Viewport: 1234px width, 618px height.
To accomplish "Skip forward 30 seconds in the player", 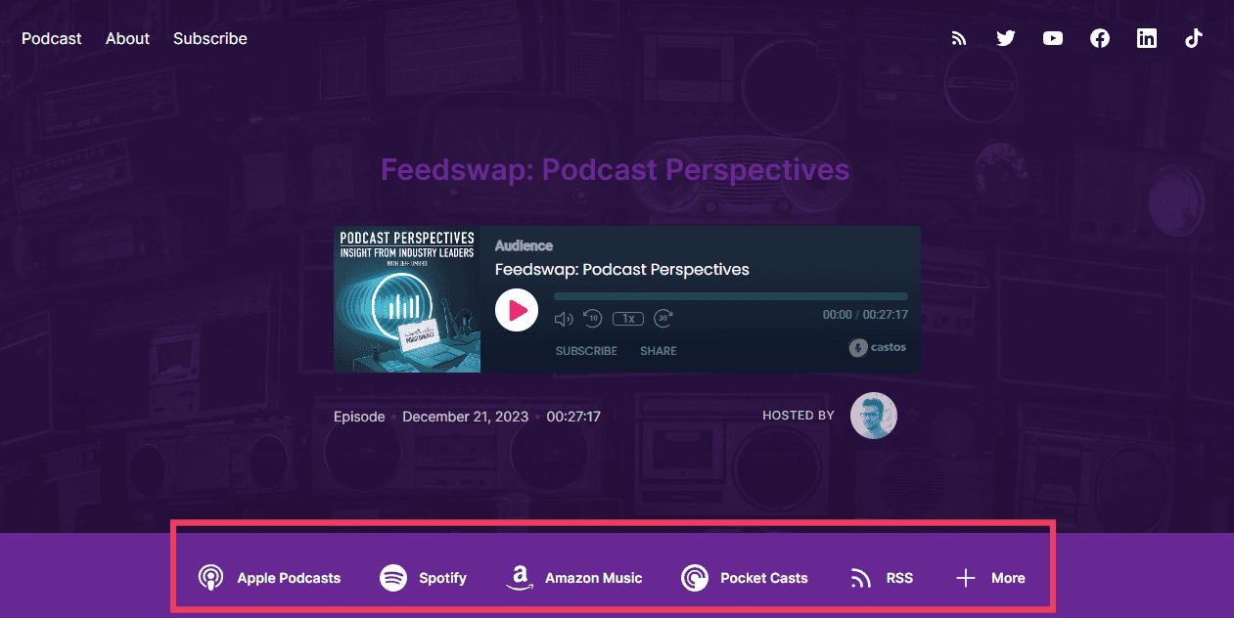I will pos(663,318).
